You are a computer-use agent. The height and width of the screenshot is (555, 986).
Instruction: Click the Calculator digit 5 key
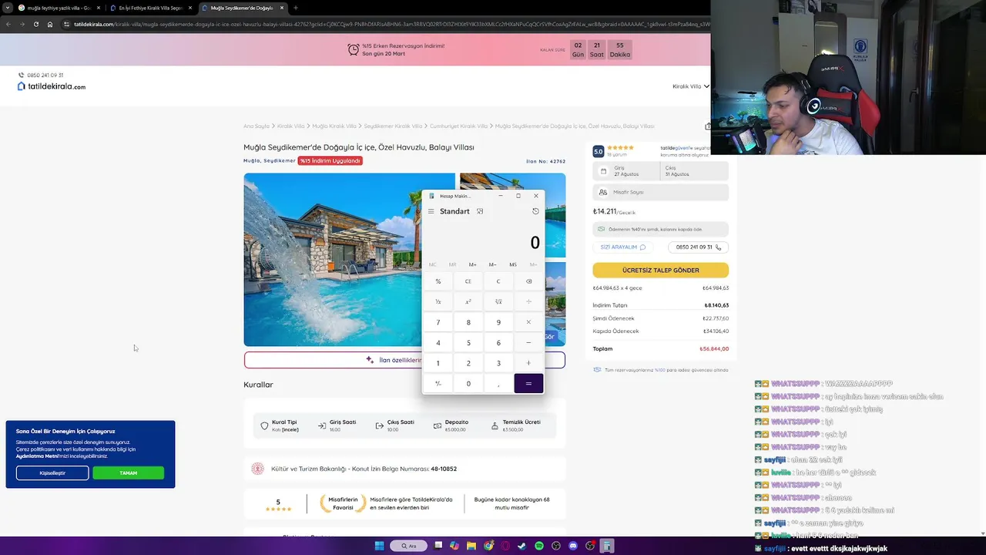468,342
